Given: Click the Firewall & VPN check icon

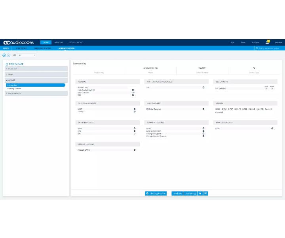Looking at the screenshot, I should (135, 150).
